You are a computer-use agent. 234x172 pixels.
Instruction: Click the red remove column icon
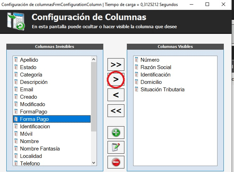pyautogui.click(x=116, y=162)
